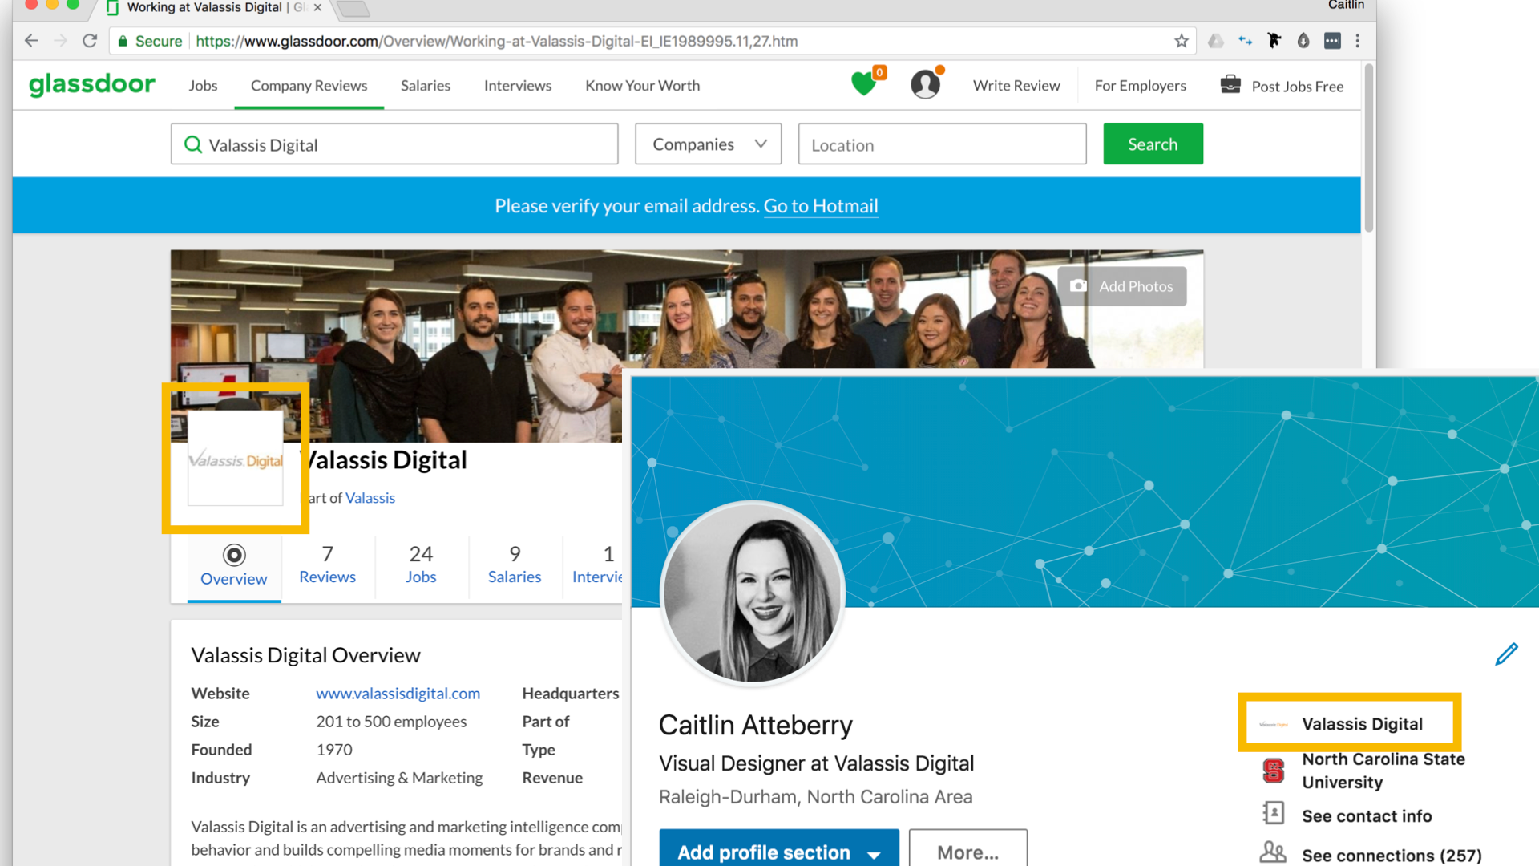Open the user profile avatar menu
This screenshot has height=866, width=1539.
click(x=925, y=84)
